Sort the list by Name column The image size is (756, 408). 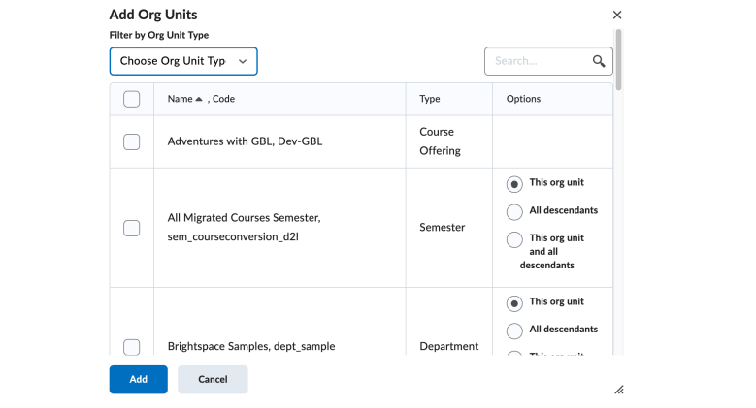[x=181, y=99]
